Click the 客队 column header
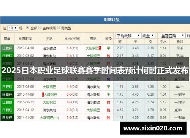This screenshot has height=138, width=190. pyautogui.click(x=93, y=39)
